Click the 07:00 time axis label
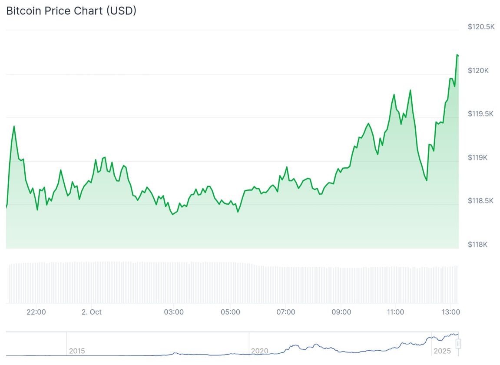The image size is (500, 365). [286, 312]
